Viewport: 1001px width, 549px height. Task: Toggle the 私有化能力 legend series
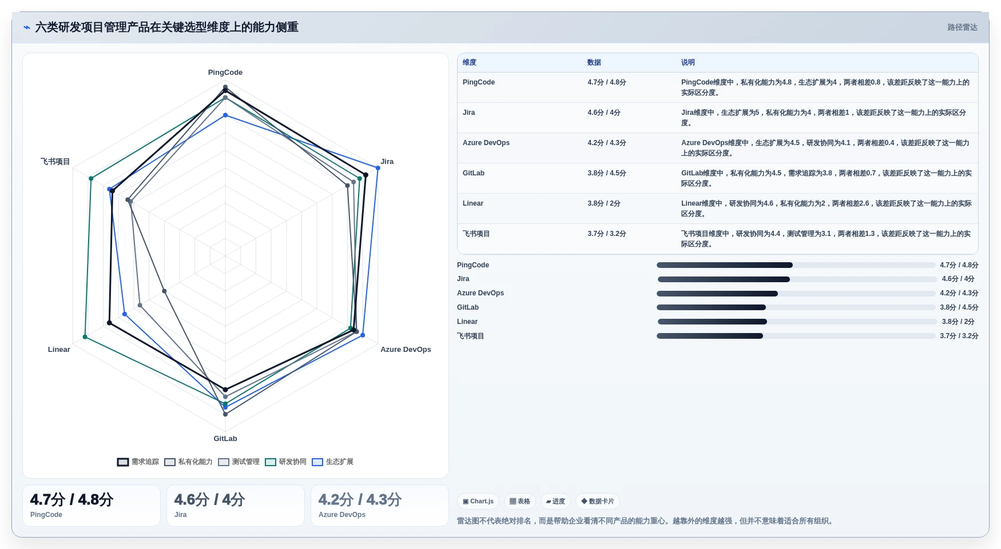pyautogui.click(x=188, y=462)
